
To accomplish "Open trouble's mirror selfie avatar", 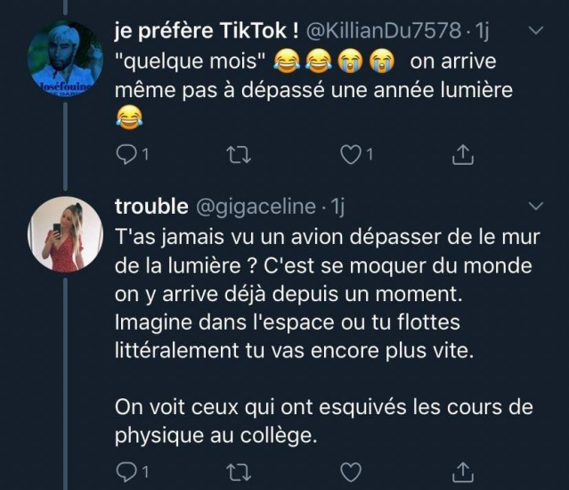I will (x=65, y=234).
